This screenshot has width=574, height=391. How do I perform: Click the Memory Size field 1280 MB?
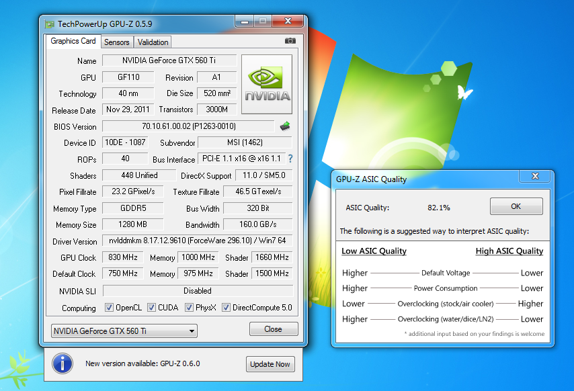pyautogui.click(x=133, y=224)
